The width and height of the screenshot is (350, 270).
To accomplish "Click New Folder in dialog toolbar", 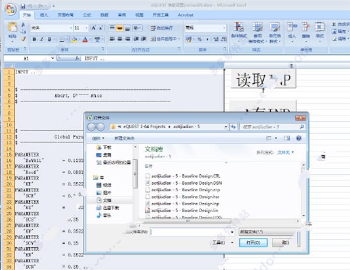I will click(124, 138).
